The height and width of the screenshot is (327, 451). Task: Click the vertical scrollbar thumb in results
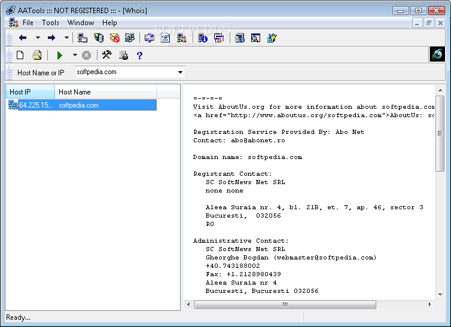click(x=440, y=133)
